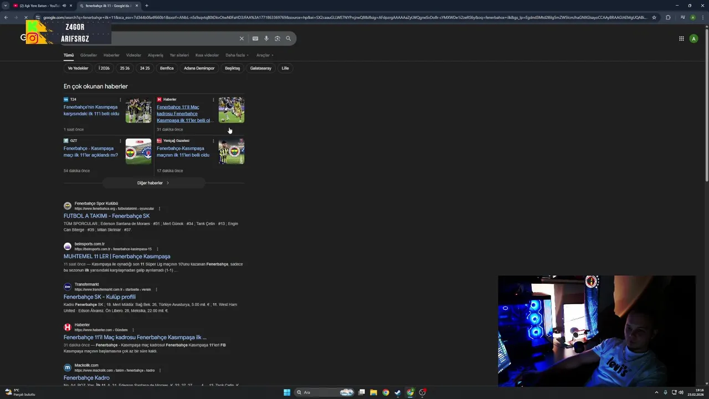Apply the Ve Yedekler filter chip
The height and width of the screenshot is (399, 709).
(78, 68)
